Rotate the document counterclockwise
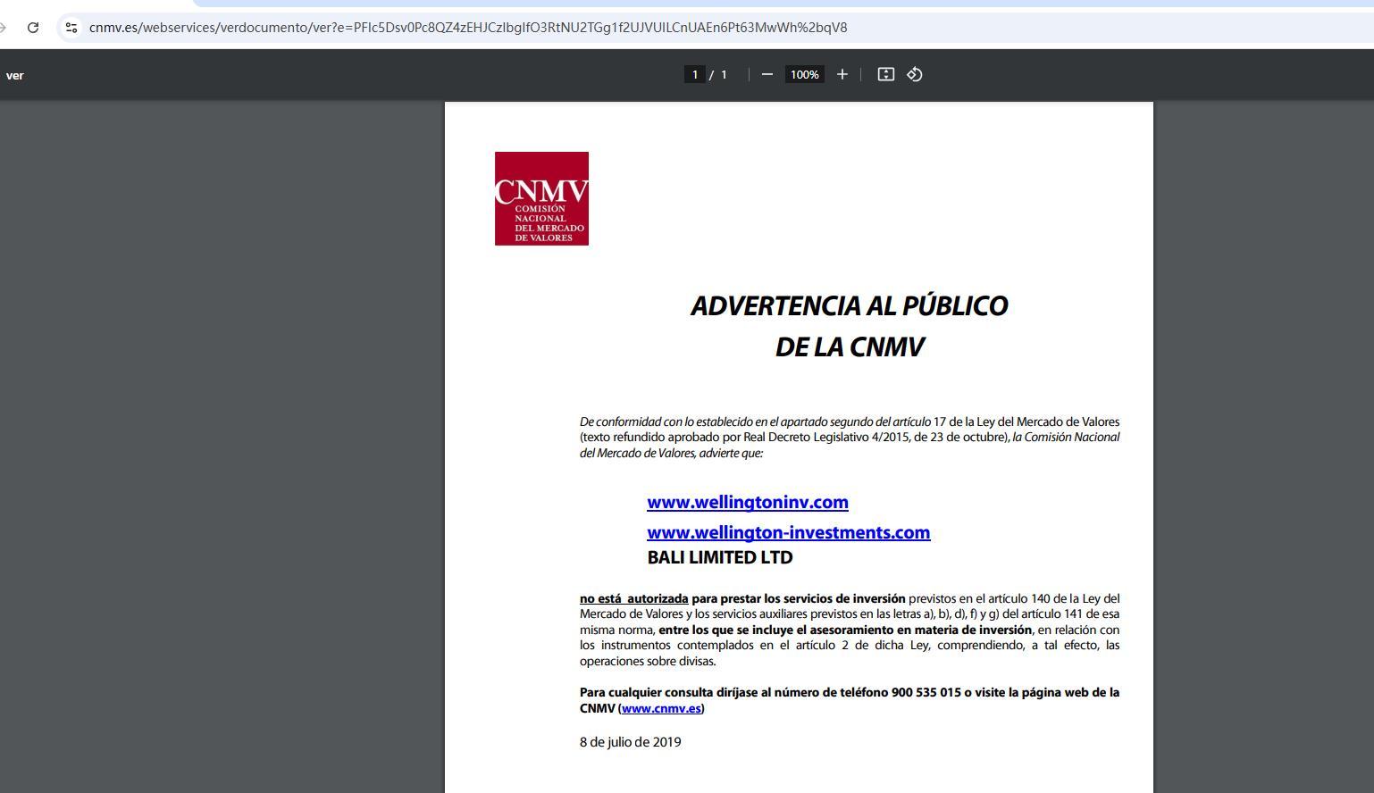The width and height of the screenshot is (1374, 793). (x=915, y=74)
